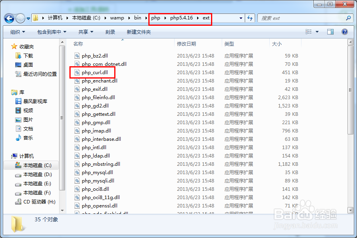Click the Back navigation arrow

(9, 18)
